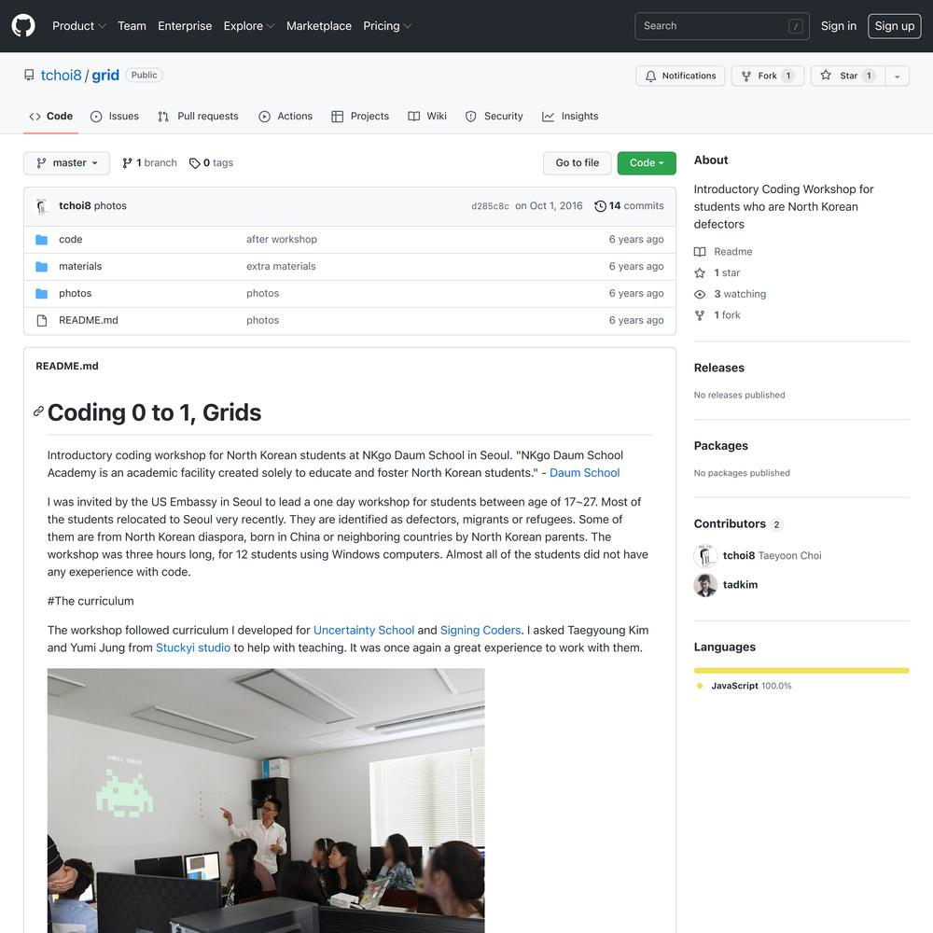The image size is (933, 933).
Task: Click the bell icon in Notifications
Action: 650,77
